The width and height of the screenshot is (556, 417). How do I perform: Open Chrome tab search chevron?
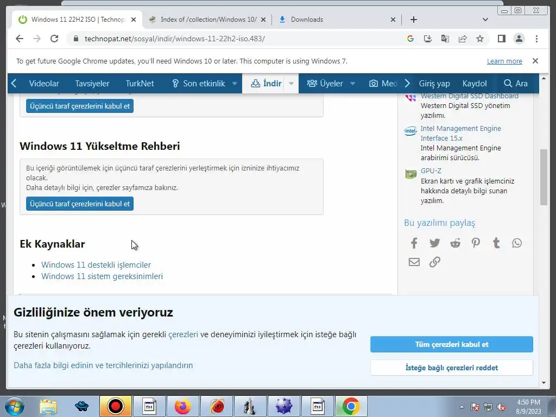pyautogui.click(x=485, y=20)
